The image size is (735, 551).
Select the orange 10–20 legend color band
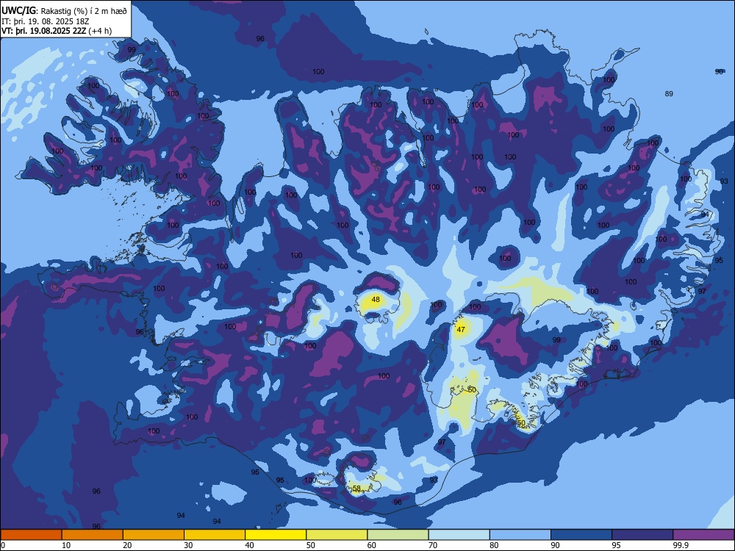[x=93, y=535]
